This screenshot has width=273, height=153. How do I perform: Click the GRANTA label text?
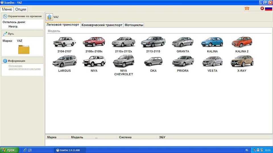183,51
